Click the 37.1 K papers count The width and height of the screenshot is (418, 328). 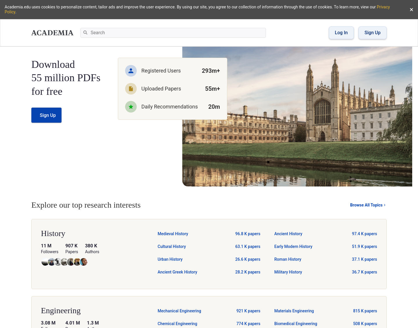[365, 259]
